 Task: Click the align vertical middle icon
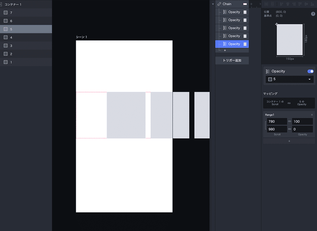[306, 4]
